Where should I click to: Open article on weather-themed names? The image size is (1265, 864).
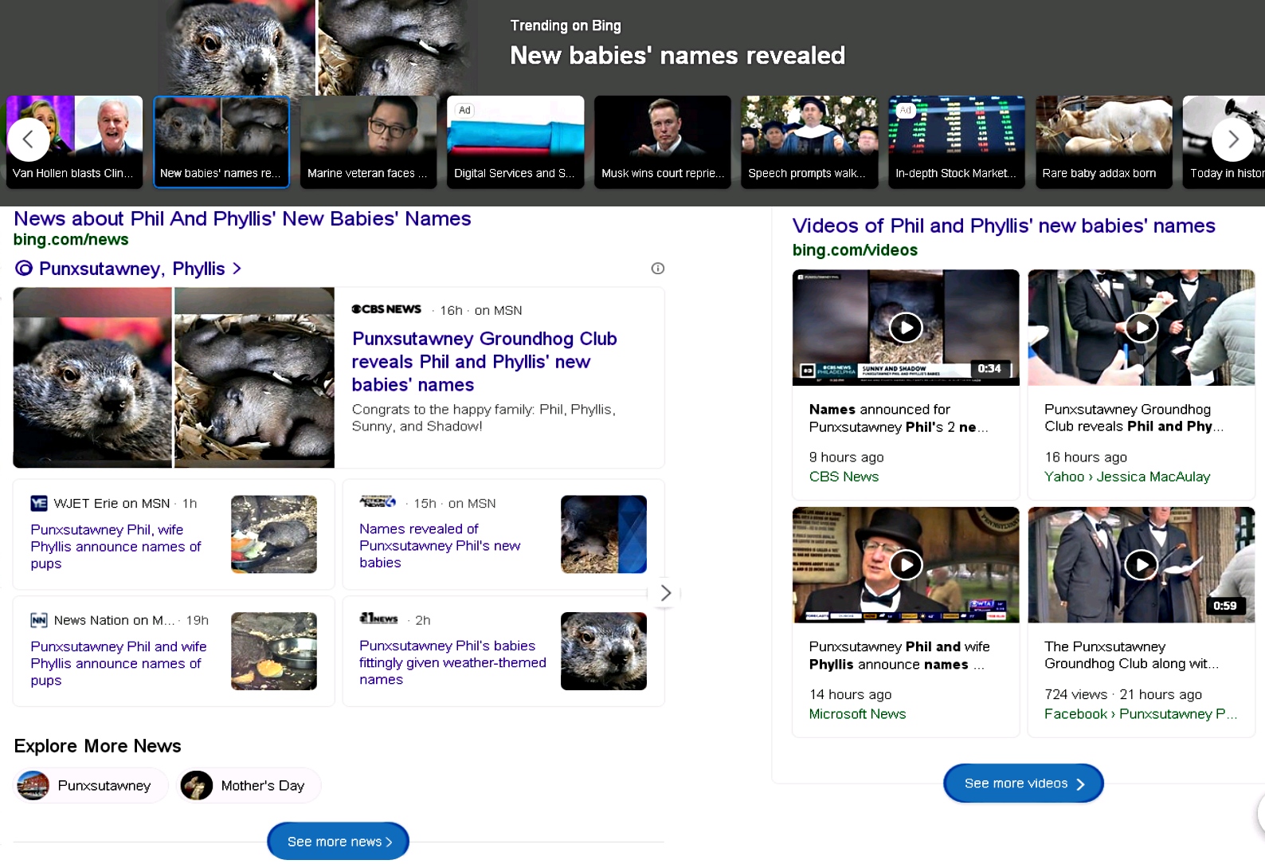(452, 662)
